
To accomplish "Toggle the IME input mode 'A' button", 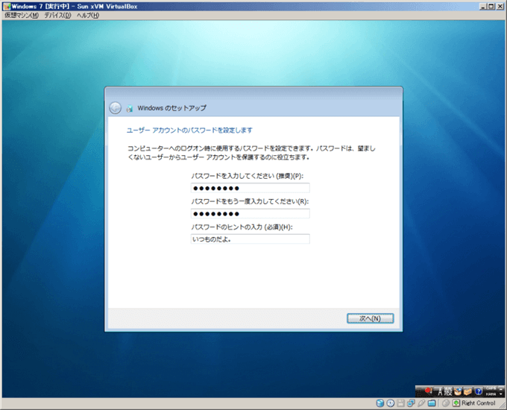I will (440, 391).
